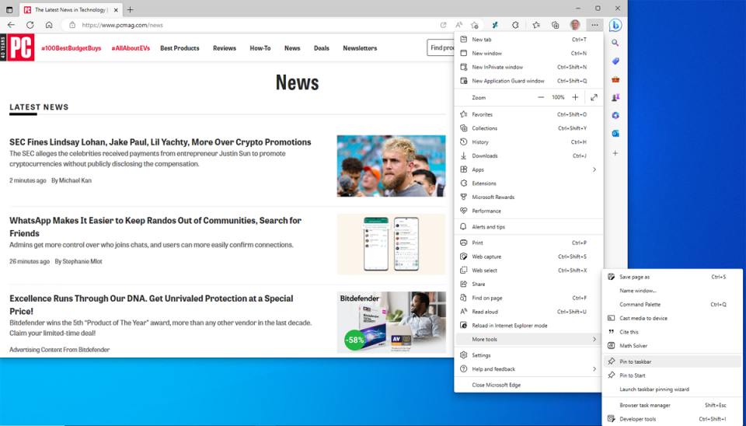This screenshot has width=746, height=426.
Task: Choose Reload in Internet Explorer mode
Action: 528,326
